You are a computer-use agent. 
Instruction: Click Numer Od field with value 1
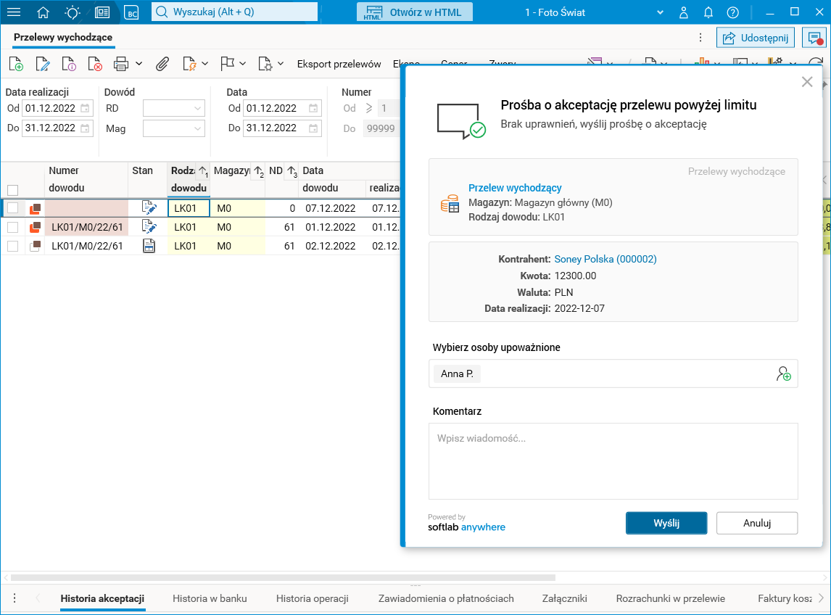point(387,108)
